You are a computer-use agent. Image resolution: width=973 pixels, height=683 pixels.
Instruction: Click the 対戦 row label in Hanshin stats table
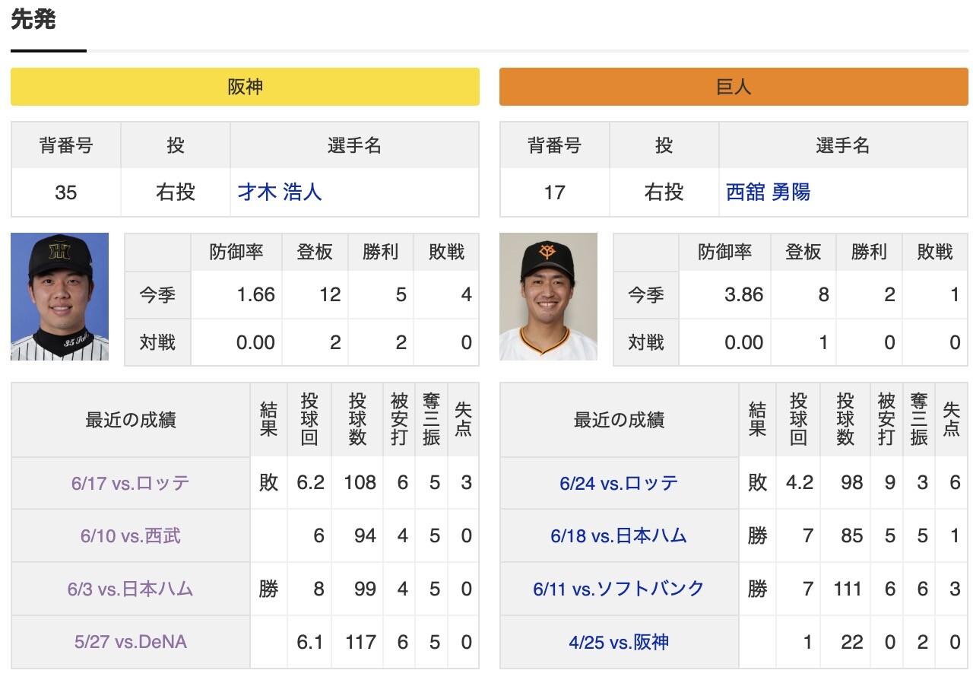(x=157, y=342)
